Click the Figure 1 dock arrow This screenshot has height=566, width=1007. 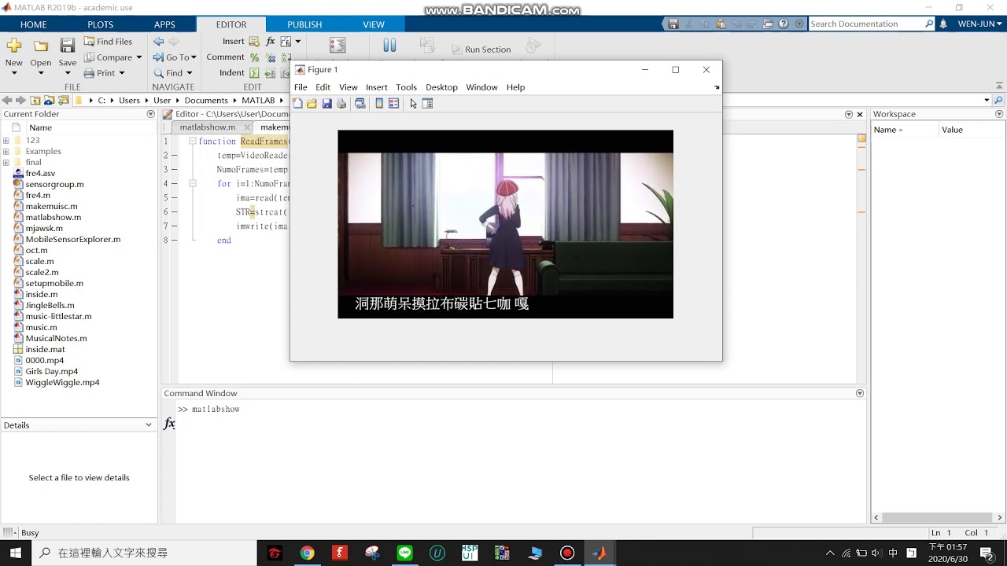(x=716, y=87)
